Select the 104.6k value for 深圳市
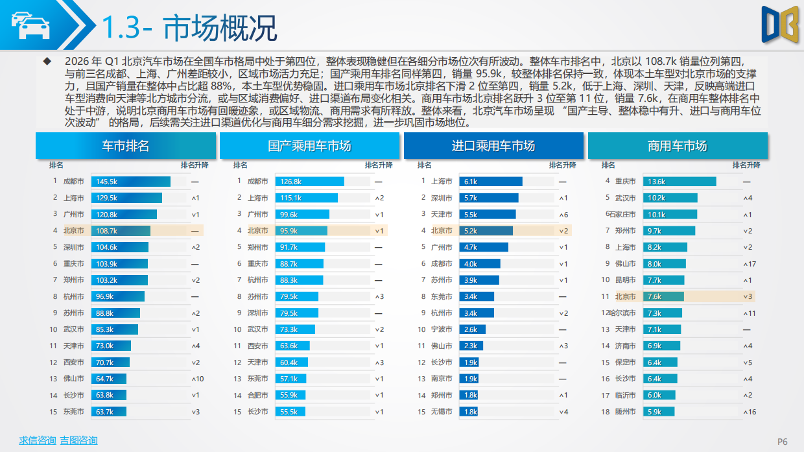The image size is (804, 452). point(106,247)
